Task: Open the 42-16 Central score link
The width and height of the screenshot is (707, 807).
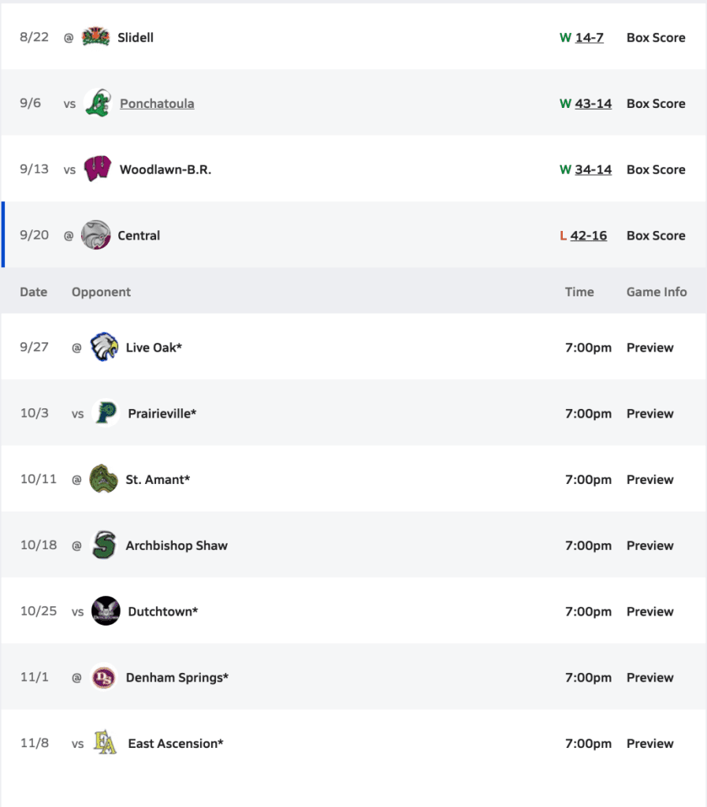Action: pyautogui.click(x=589, y=236)
